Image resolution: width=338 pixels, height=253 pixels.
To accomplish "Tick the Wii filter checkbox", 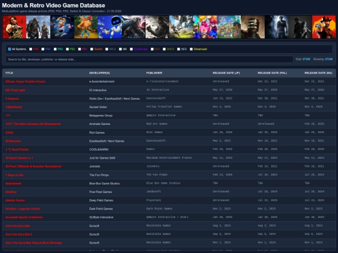I will point(120,49).
